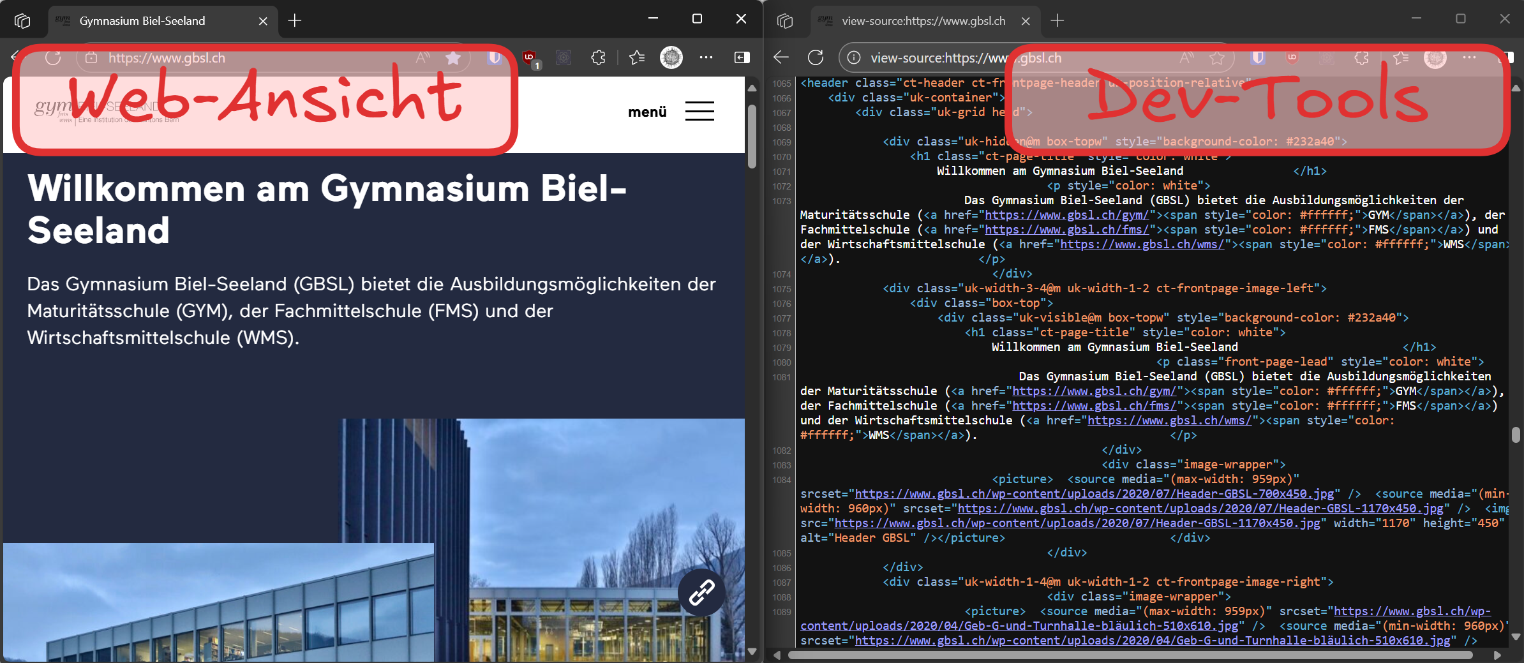
Task: Open the tab actions menu in the view-source window
Action: pyautogui.click(x=785, y=21)
